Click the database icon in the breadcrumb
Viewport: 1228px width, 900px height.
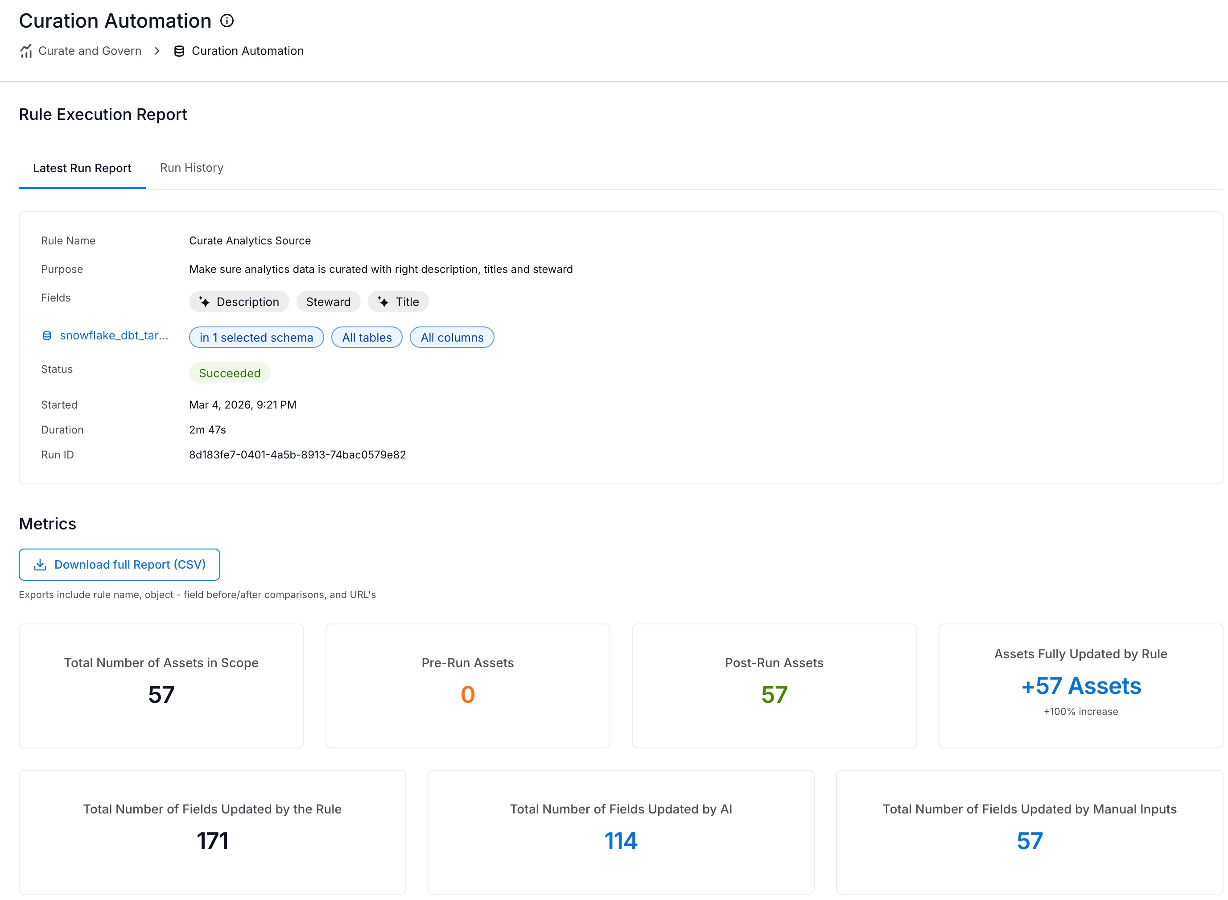point(179,51)
